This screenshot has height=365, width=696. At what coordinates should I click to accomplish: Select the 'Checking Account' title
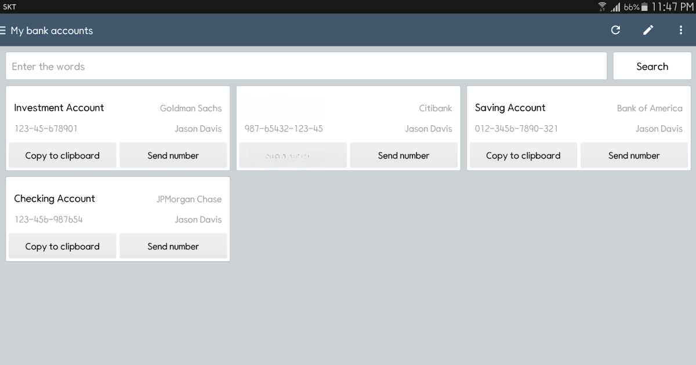pos(55,199)
